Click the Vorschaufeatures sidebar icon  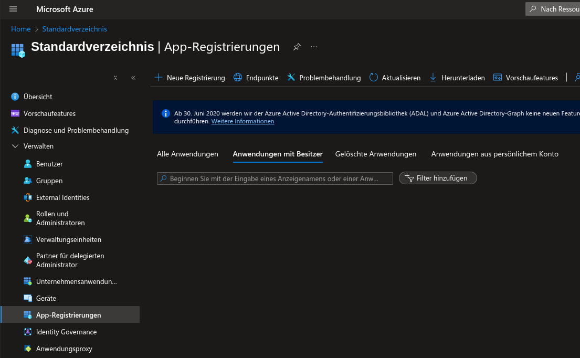15,113
